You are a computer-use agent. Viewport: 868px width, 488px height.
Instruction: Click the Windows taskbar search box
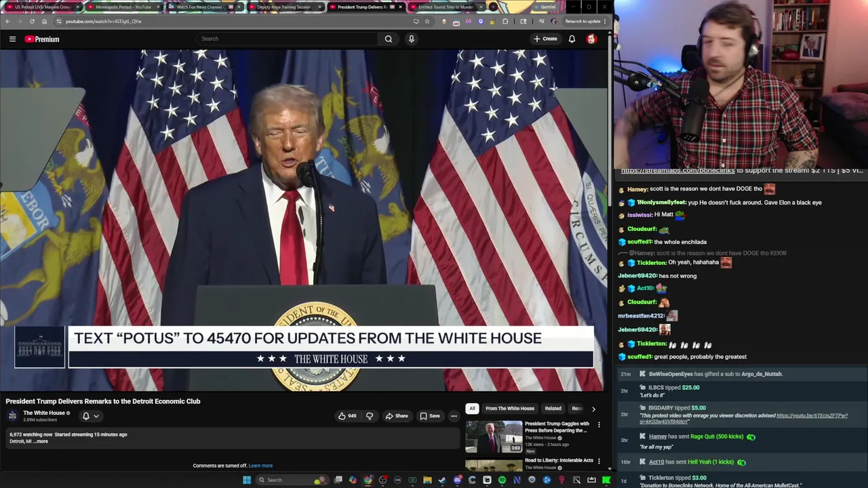tap(292, 480)
